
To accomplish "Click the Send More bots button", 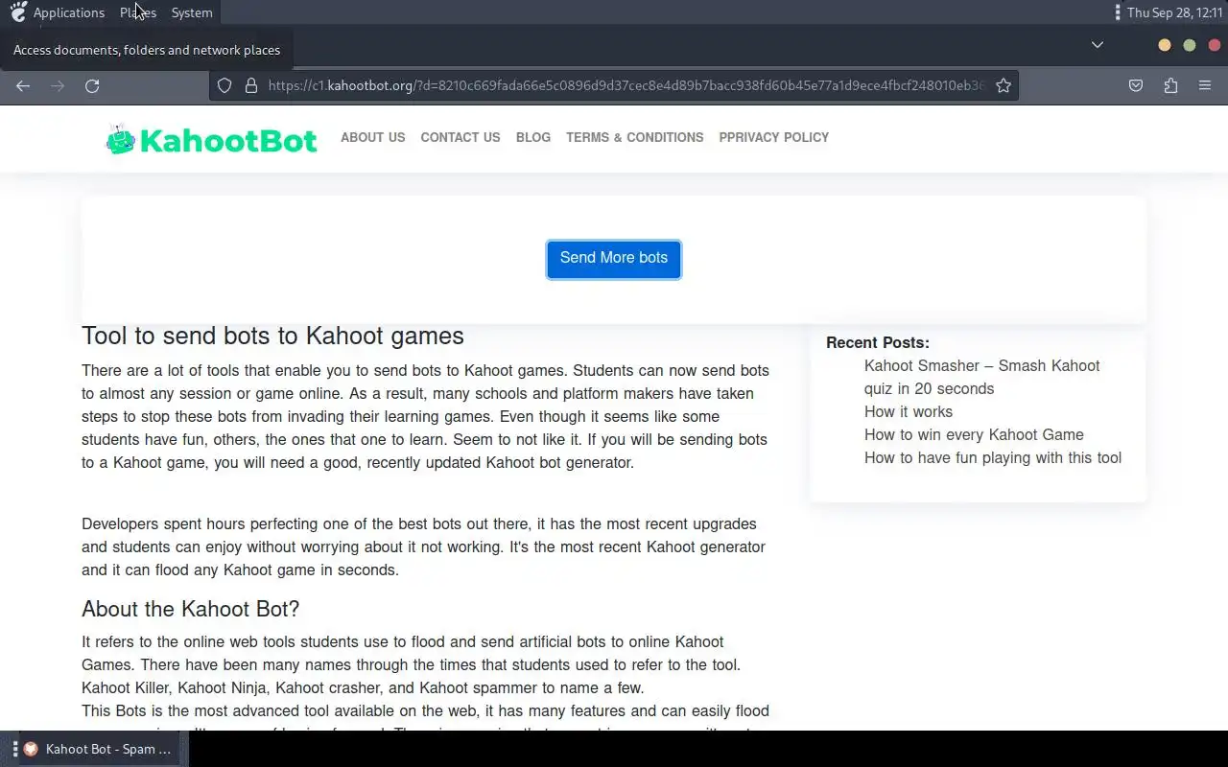I will 614,259.
